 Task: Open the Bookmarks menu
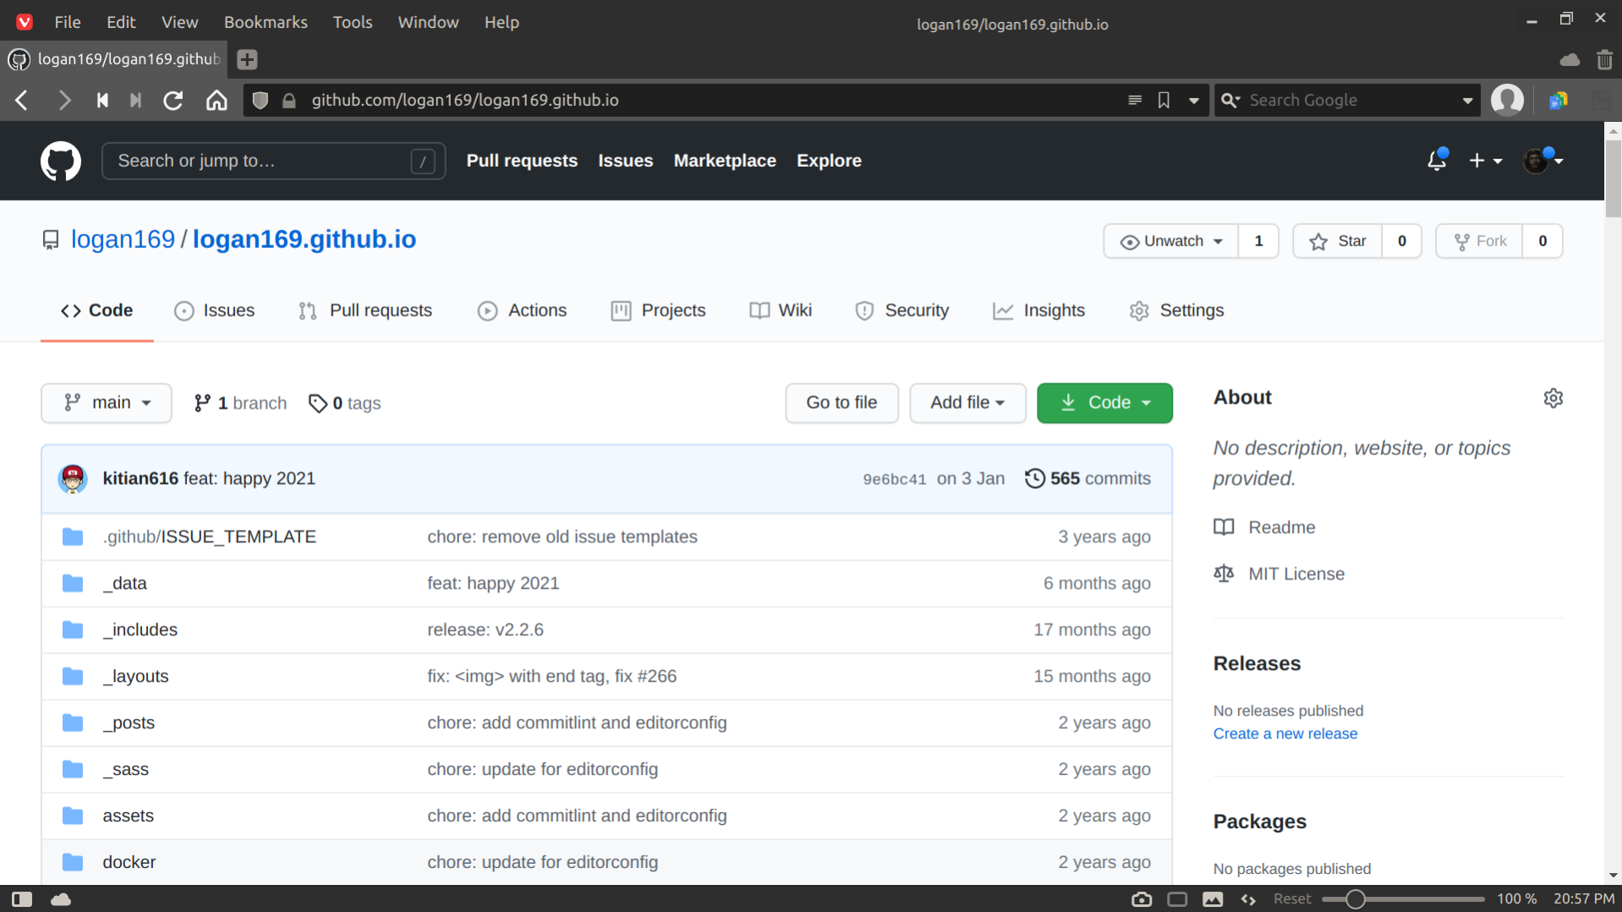pos(266,22)
